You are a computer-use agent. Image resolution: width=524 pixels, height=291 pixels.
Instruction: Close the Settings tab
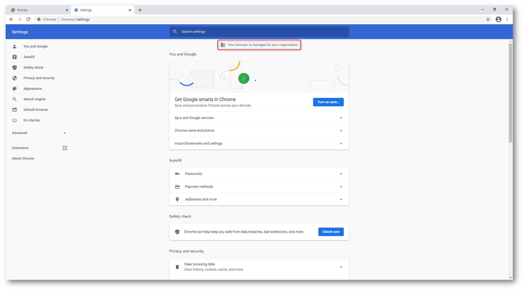coord(130,10)
